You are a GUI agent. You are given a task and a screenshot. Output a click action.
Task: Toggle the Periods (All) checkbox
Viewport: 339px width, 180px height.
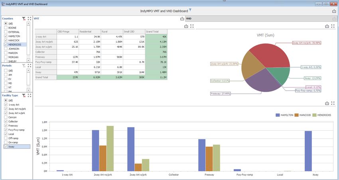pyautogui.click(x=6, y=70)
